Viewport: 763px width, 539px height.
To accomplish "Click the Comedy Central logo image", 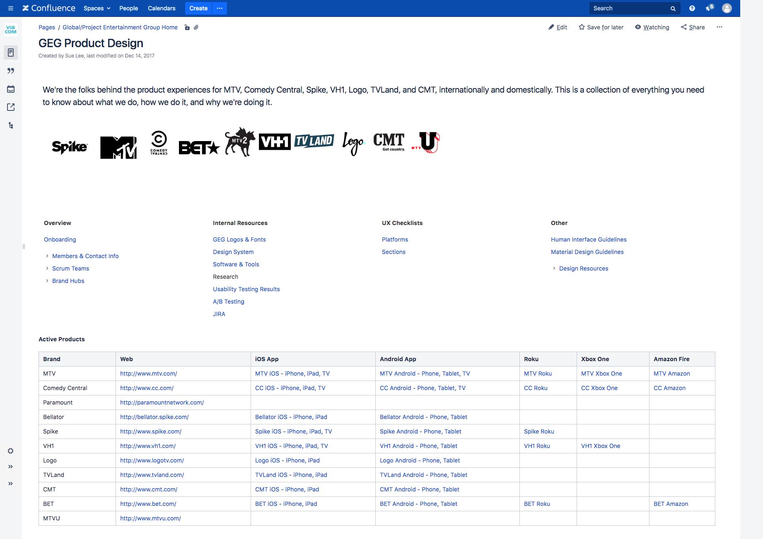I will pos(159,143).
